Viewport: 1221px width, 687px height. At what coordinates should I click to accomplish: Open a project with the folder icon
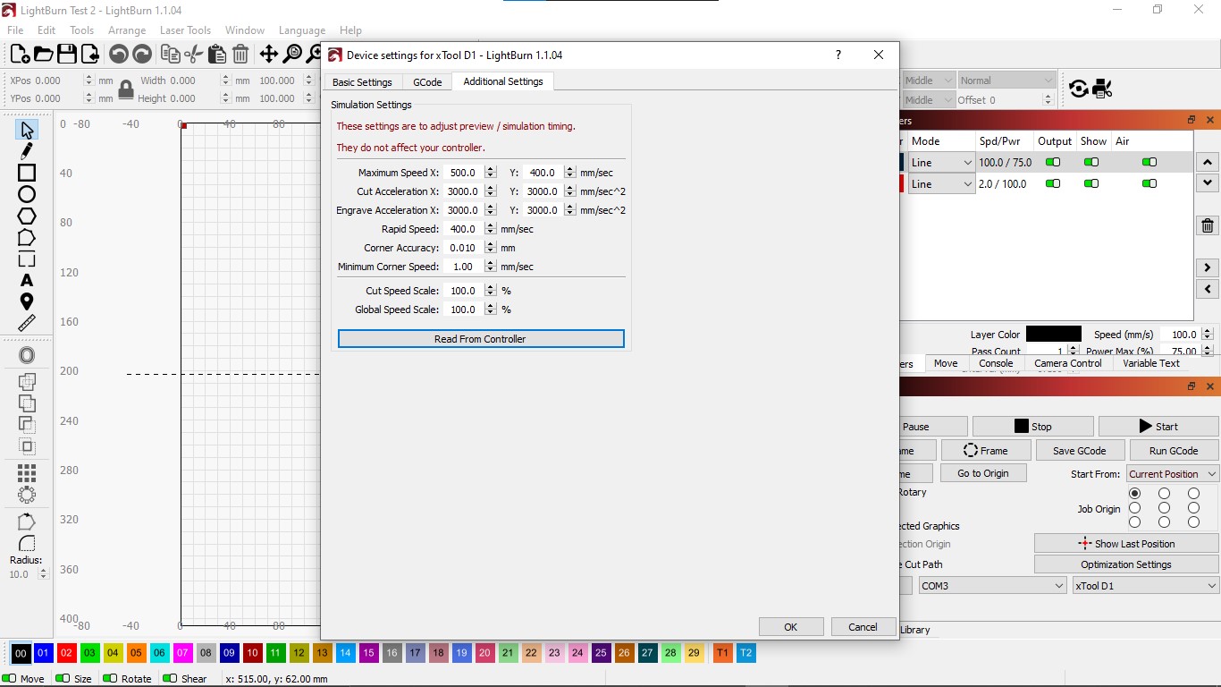43,55
